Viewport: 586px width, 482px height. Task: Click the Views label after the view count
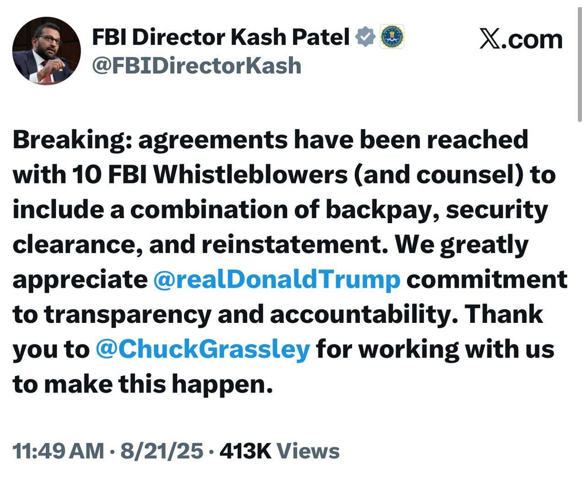[308, 450]
